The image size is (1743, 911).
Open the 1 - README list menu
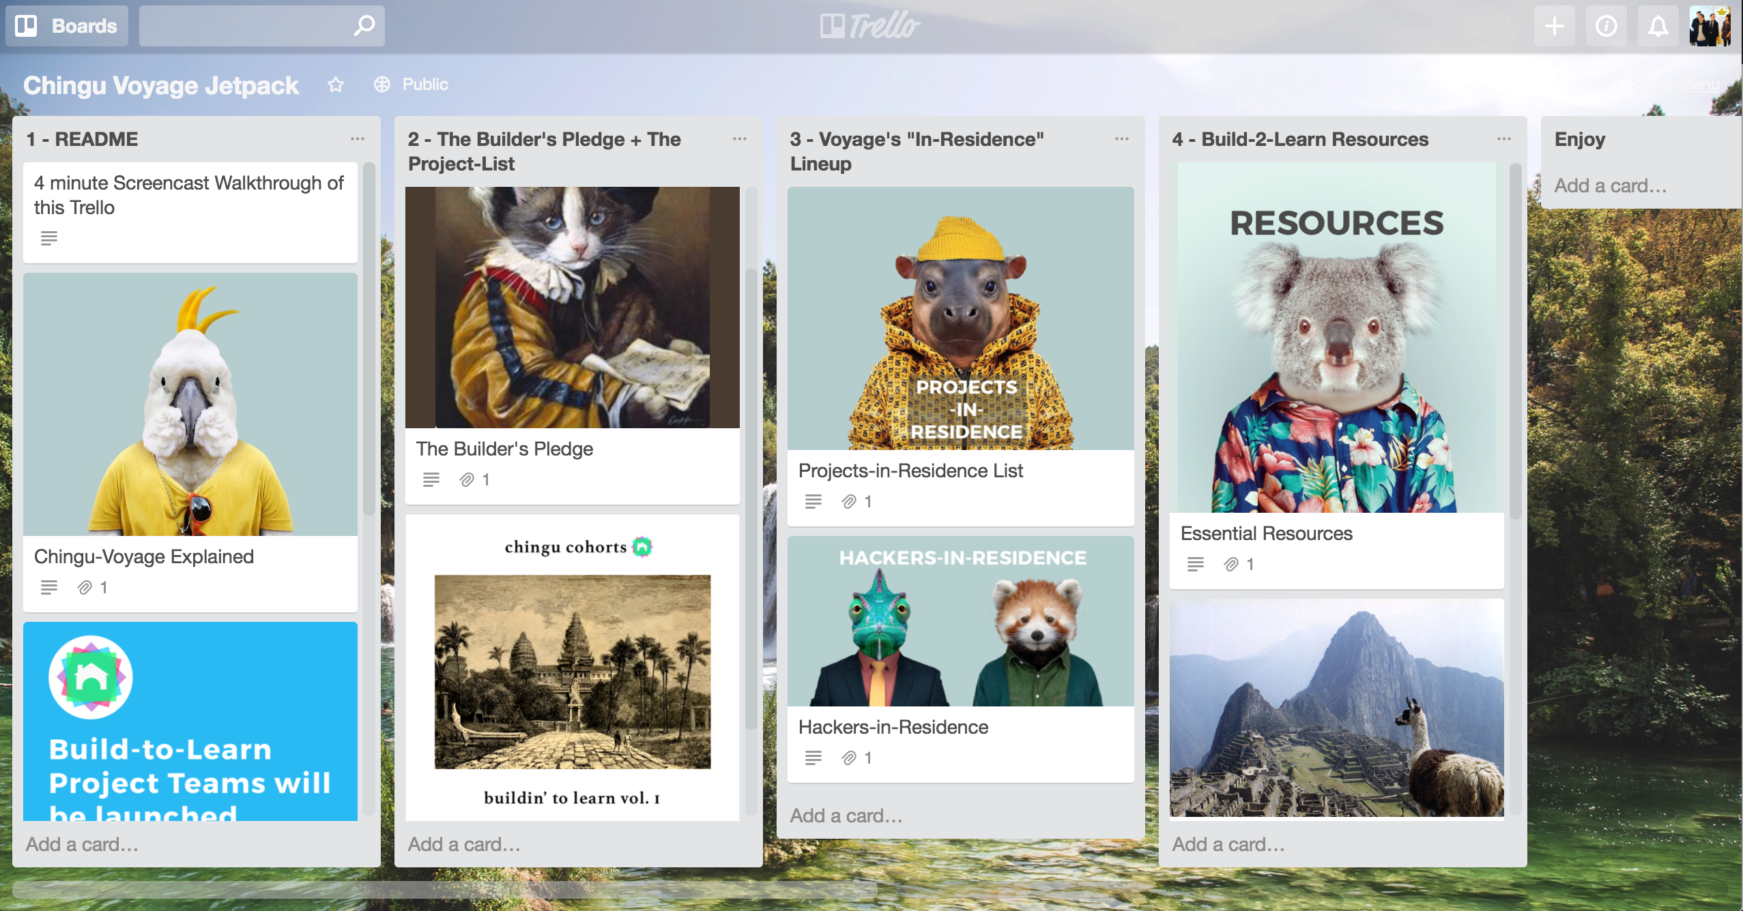point(358,139)
